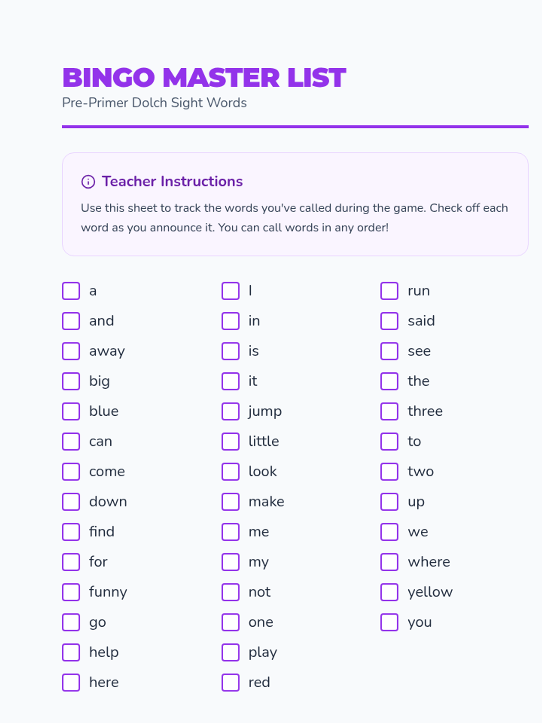Viewport: 542px width, 723px height.
Task: Check off 'red' in the list
Action: (x=230, y=682)
